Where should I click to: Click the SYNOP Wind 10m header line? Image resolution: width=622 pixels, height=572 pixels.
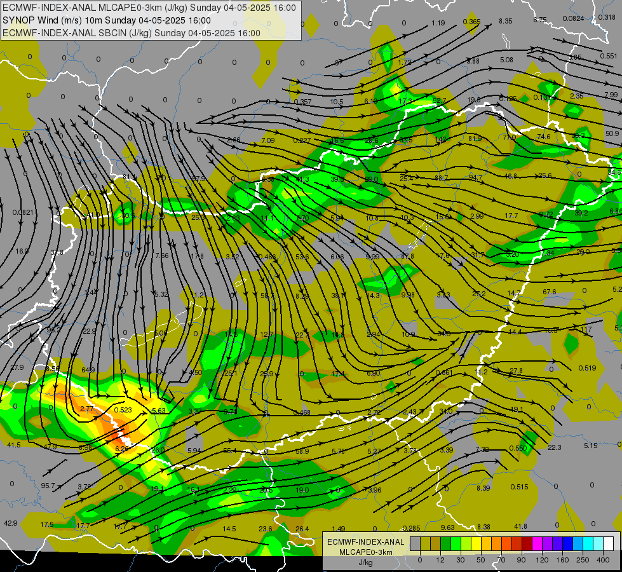tap(106, 20)
